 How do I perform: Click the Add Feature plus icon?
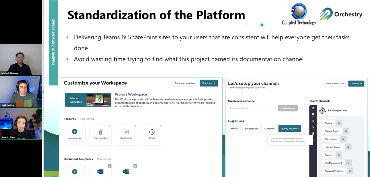[x=75, y=132]
